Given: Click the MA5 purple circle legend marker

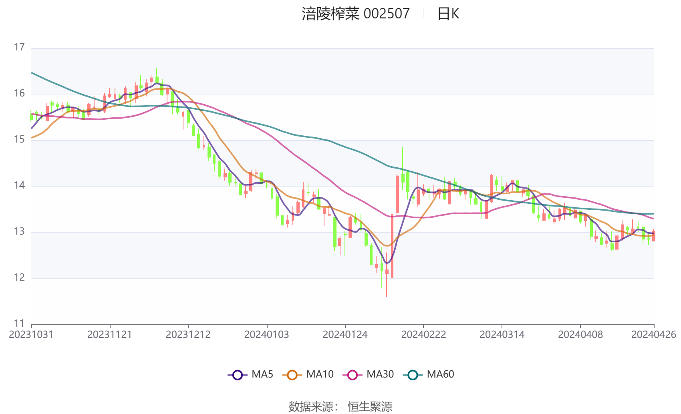Looking at the screenshot, I should point(238,375).
